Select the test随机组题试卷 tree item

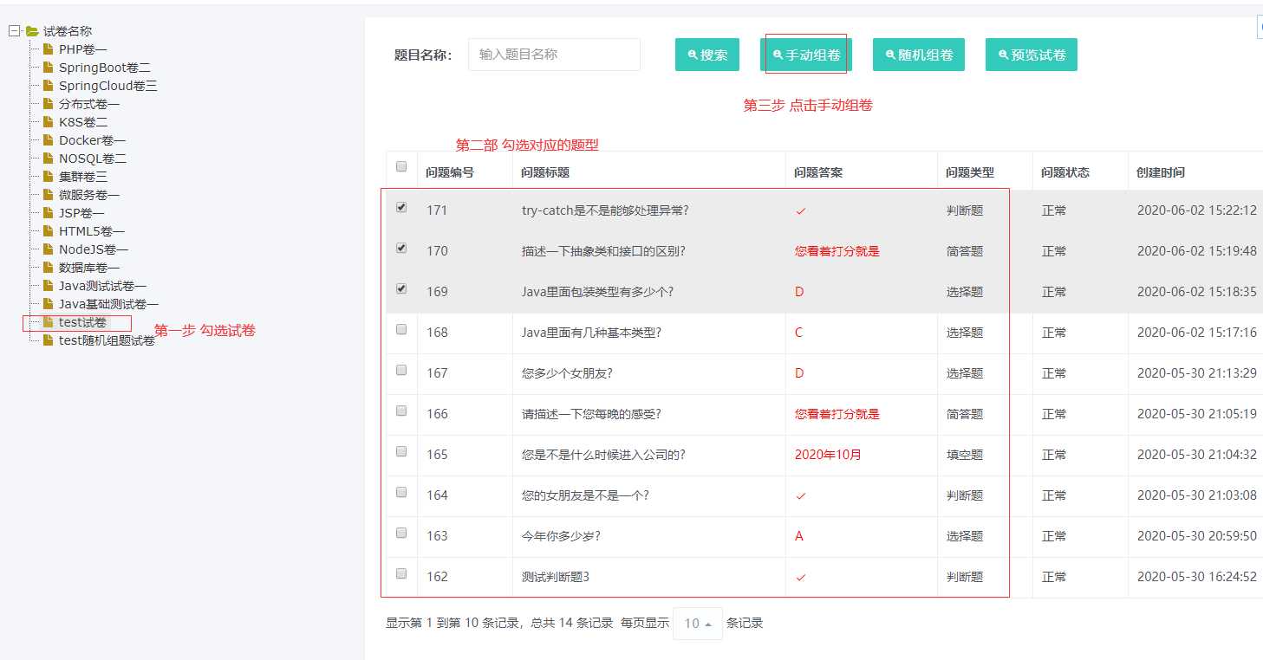pyautogui.click(x=107, y=340)
